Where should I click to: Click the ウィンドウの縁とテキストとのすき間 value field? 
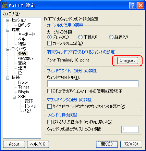click(x=130, y=129)
